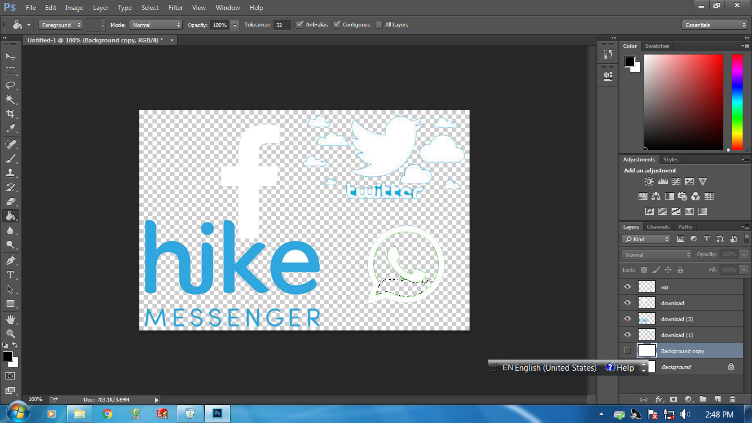Viewport: 752px width, 423px height.
Task: Select the Hand tool
Action: pyautogui.click(x=10, y=319)
